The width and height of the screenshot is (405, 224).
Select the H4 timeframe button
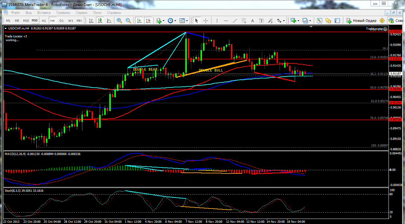53,21
